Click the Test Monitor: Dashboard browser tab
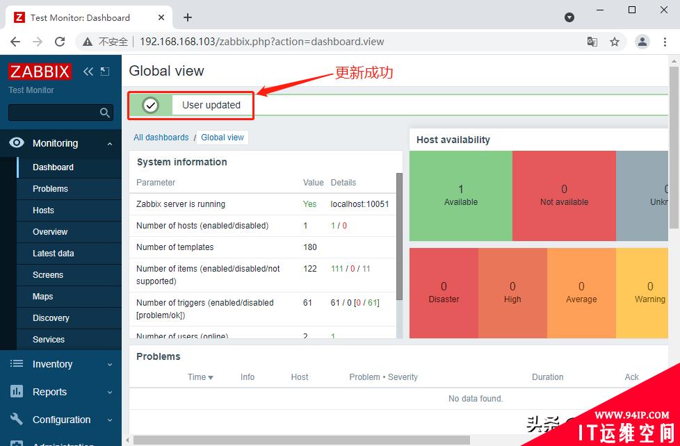Screen dimensions: 680x446 pos(89,18)
